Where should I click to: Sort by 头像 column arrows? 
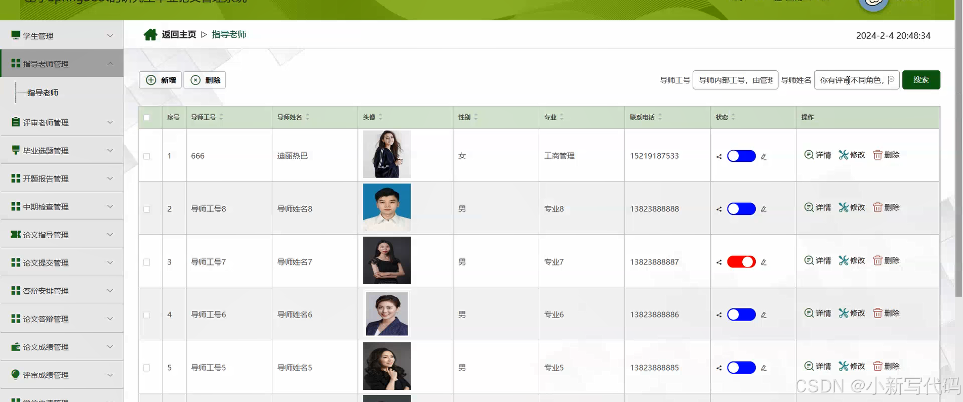pyautogui.click(x=381, y=117)
